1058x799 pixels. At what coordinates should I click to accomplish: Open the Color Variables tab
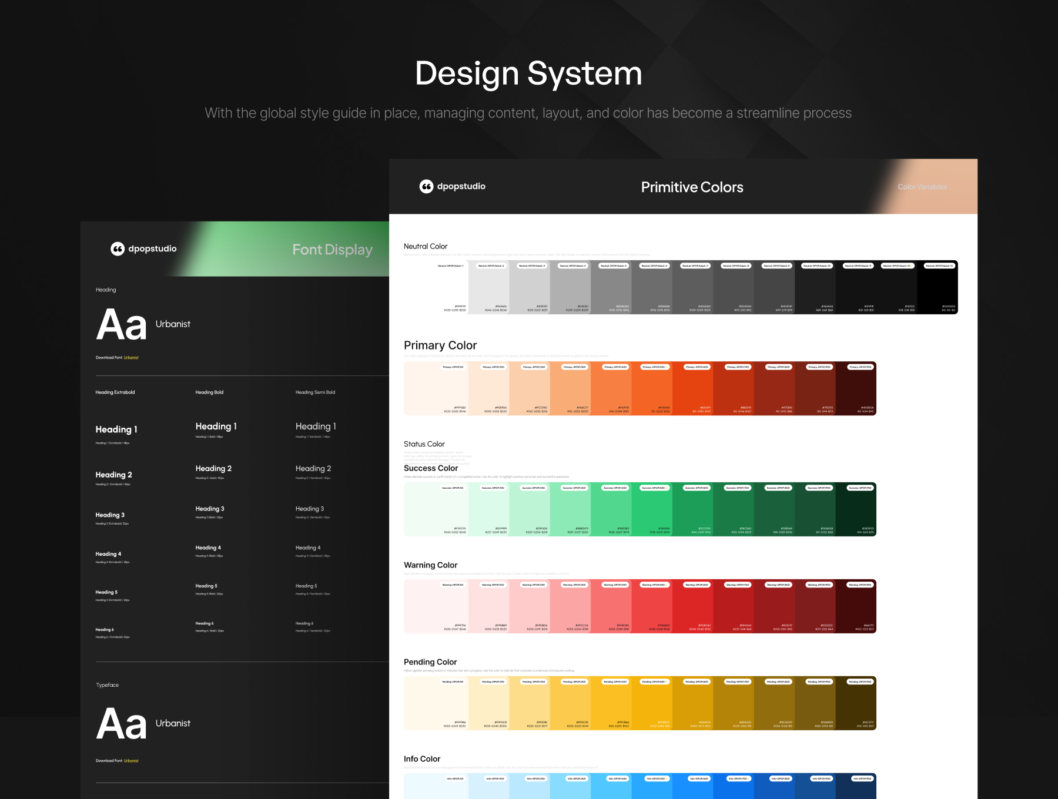[x=922, y=187]
